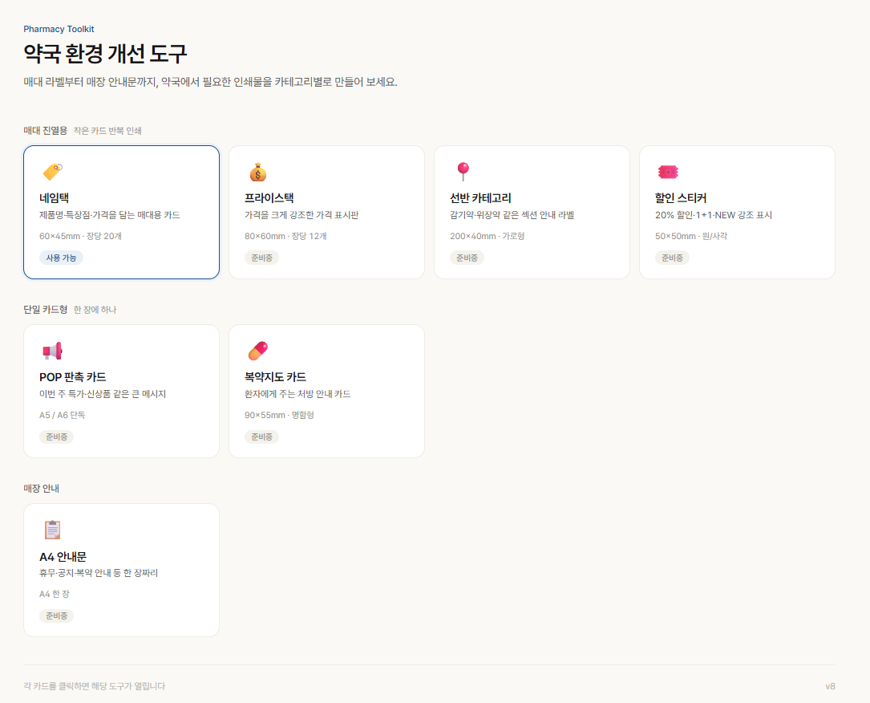Click the 준비중 badge on 선반 카테고리
The height and width of the screenshot is (703, 870).
[467, 258]
